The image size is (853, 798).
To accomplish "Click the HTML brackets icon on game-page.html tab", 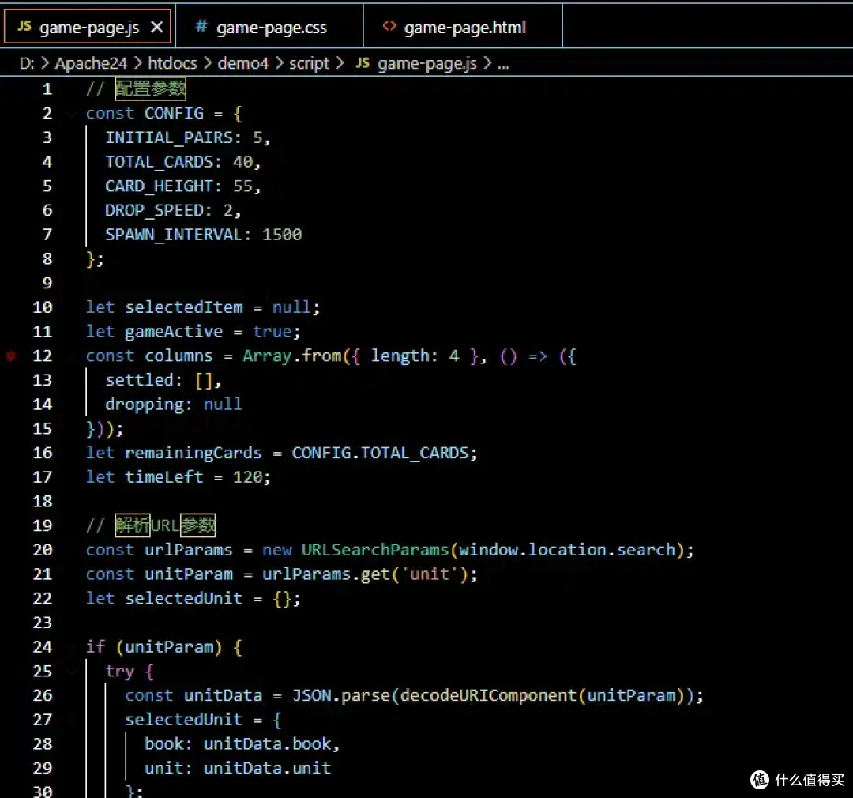I will [x=389, y=26].
